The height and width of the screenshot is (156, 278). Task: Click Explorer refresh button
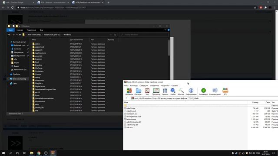click(x=115, y=35)
